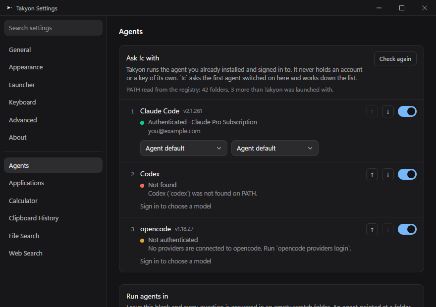Image resolution: width=436 pixels, height=307 pixels.
Task: Click the you@example.com account text
Action: tap(174, 131)
